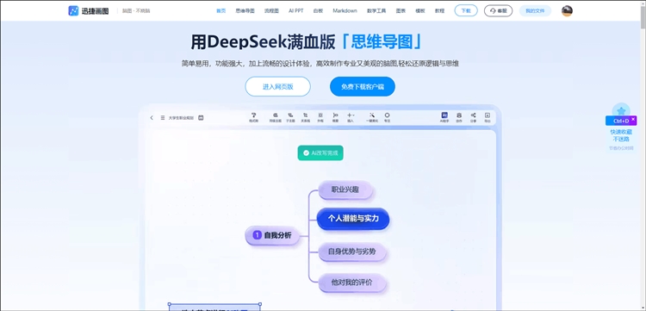Open the 首页 nav tab
Viewport: 646px width, 311px height.
click(221, 11)
